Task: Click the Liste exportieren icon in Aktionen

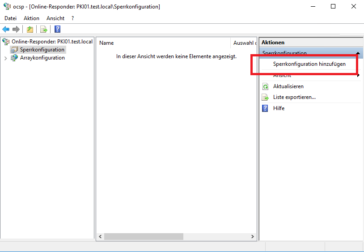Action: click(265, 97)
